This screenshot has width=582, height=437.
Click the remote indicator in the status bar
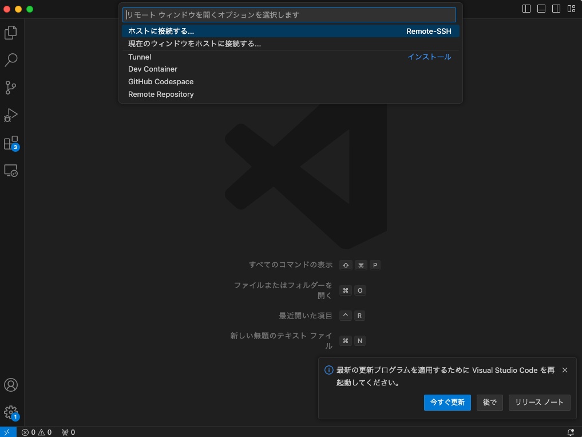click(7, 432)
